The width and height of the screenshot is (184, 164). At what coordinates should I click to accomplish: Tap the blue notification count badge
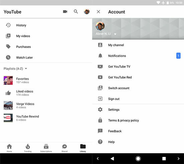pos(178,56)
